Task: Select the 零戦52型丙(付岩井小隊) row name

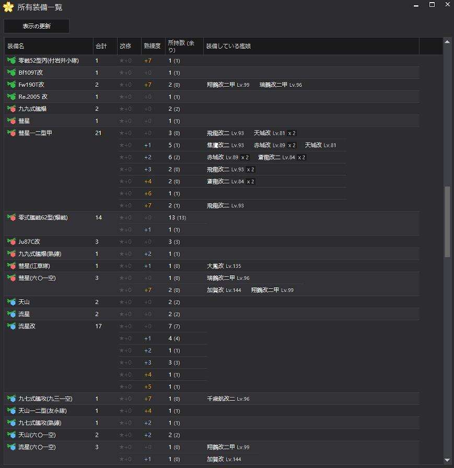Action: [x=49, y=61]
